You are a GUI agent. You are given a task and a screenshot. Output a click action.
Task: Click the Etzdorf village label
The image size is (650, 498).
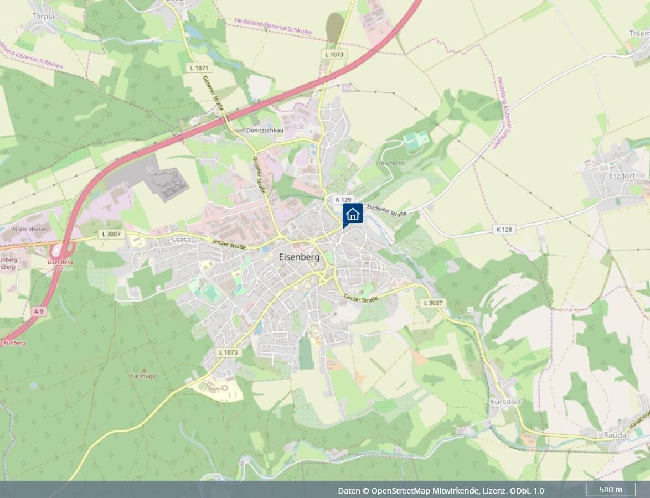click(622, 175)
